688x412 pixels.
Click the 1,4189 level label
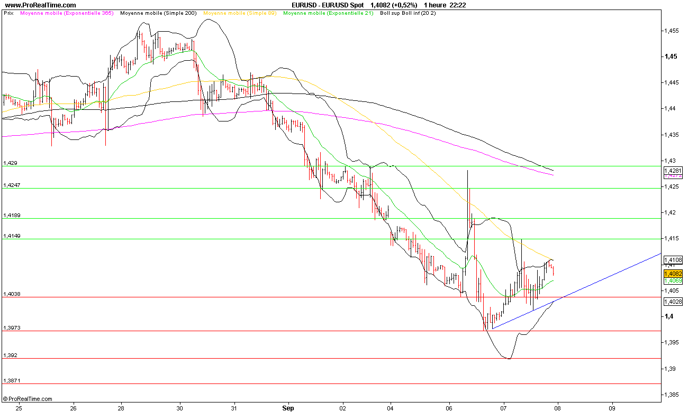pyautogui.click(x=12, y=216)
